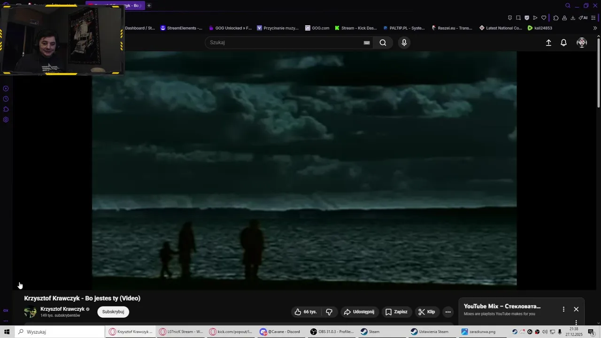Open @Cavane - Discord from taskbar
The width and height of the screenshot is (601, 338).
[281, 332]
